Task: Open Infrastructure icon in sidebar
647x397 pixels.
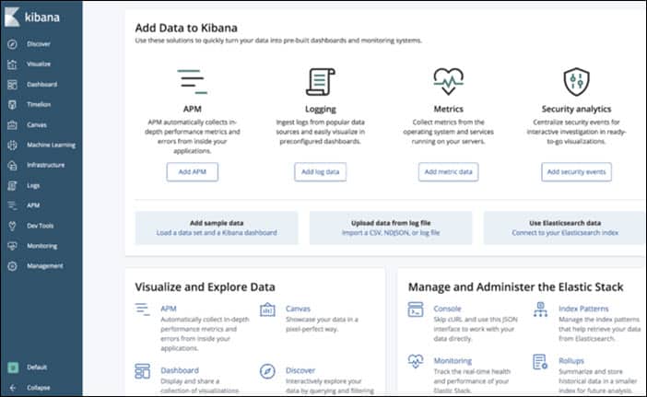Action: [x=12, y=165]
